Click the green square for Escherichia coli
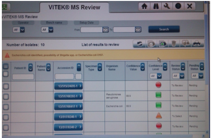This screenshot has height=138, width=211. click(159, 105)
